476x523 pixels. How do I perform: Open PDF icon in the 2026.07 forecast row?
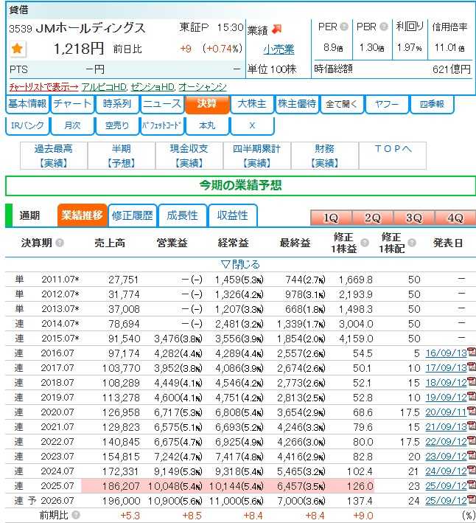click(472, 499)
